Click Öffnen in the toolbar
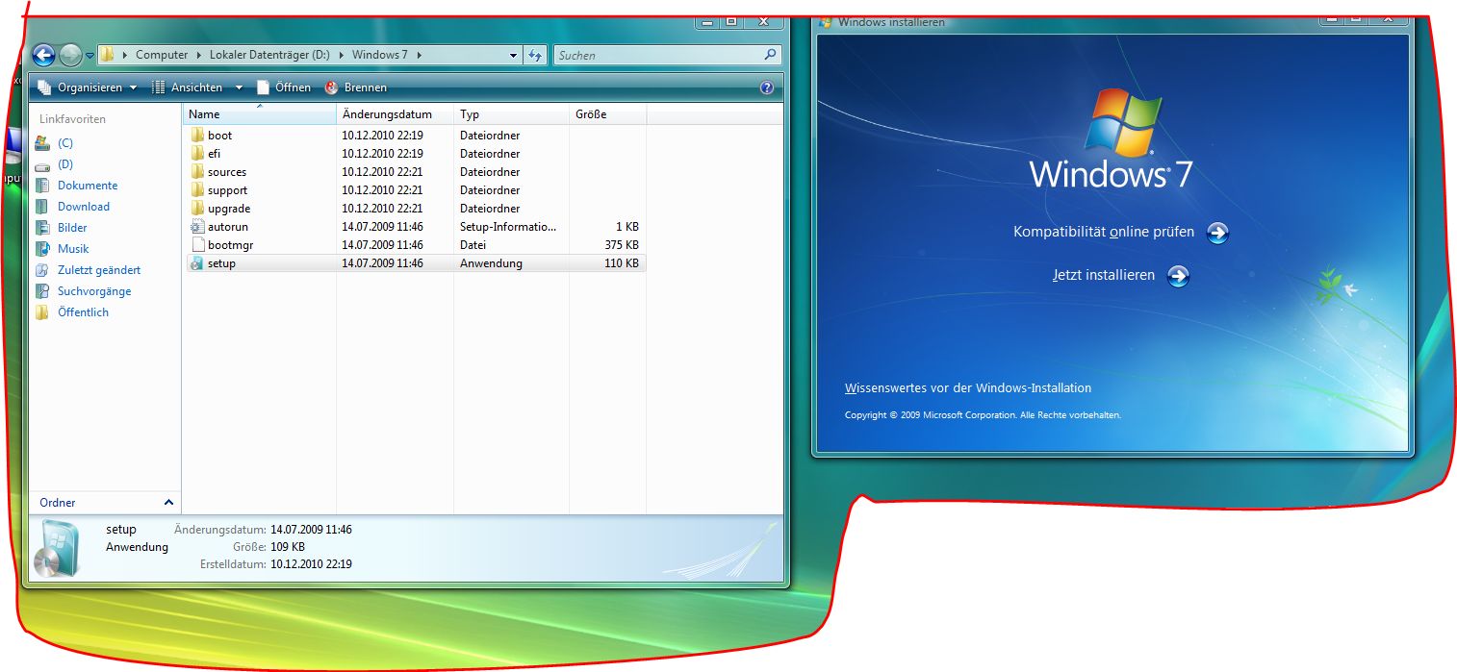Screen dimensions: 1457x672 coord(284,87)
